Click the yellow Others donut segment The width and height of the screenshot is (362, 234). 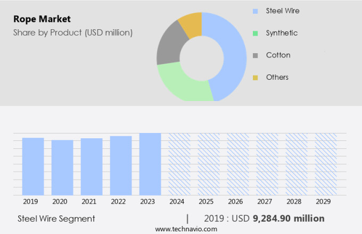[x=191, y=23]
